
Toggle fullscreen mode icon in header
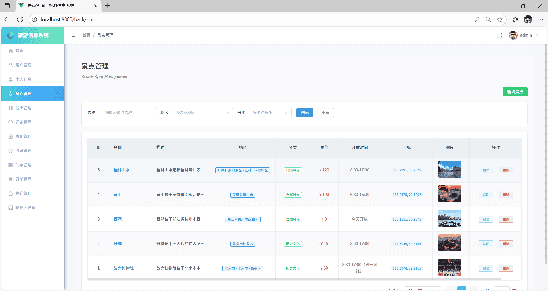499,35
